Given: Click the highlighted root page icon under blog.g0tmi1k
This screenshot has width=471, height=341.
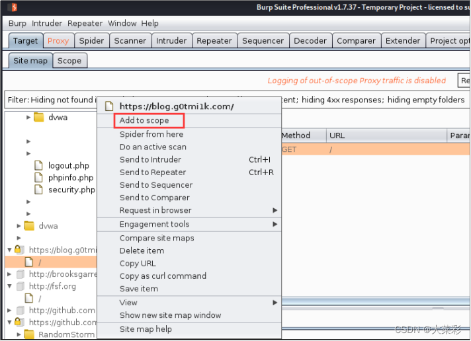Looking at the screenshot, I should 29,262.
